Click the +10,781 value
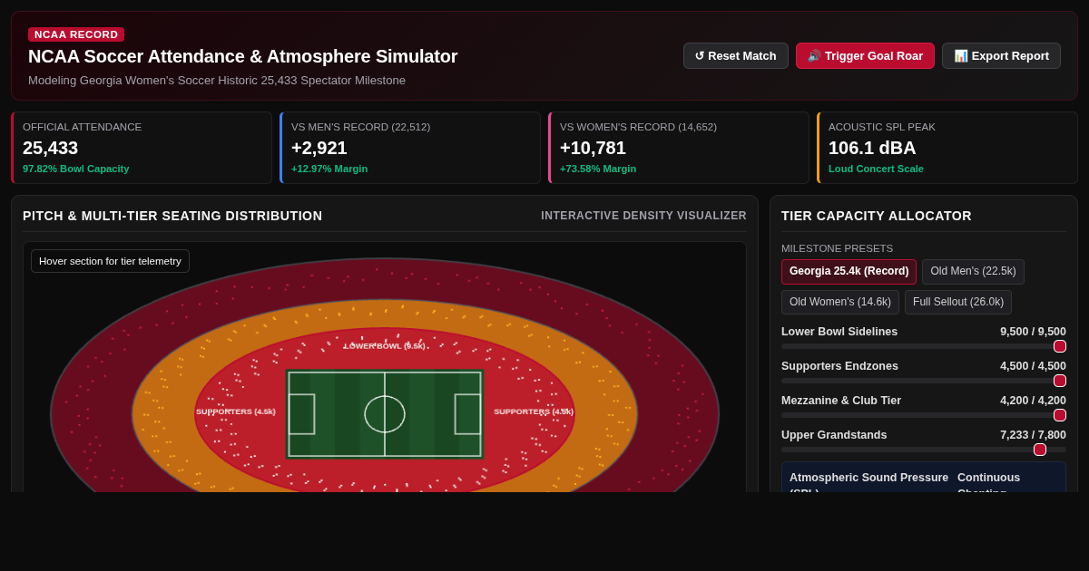 coord(593,148)
